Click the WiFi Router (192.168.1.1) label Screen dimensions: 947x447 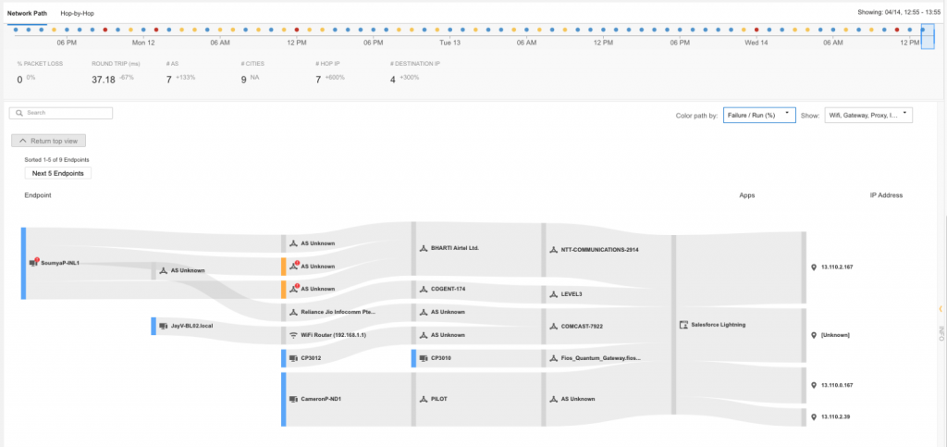pos(334,335)
